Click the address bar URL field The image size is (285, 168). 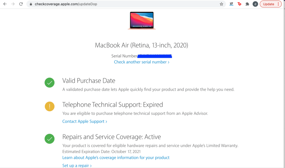[107, 4]
